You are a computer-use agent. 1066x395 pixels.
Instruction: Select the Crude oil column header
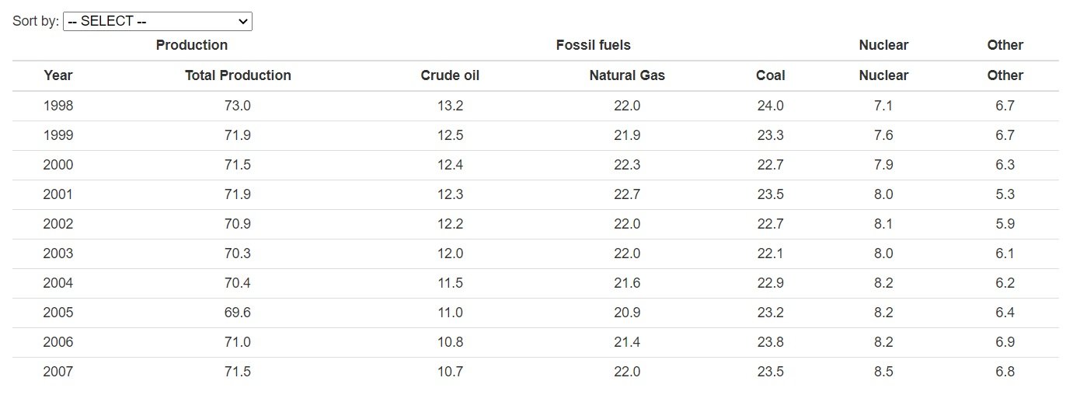point(450,75)
